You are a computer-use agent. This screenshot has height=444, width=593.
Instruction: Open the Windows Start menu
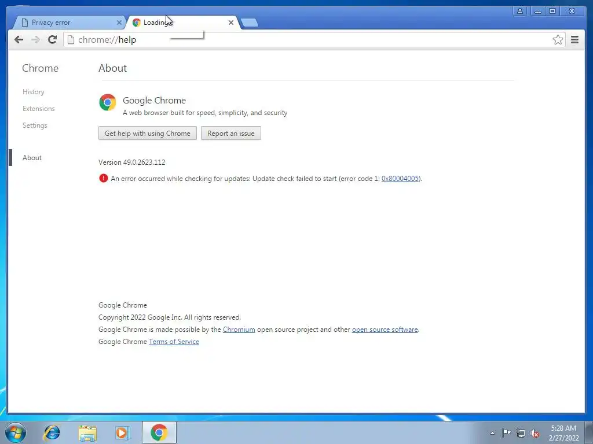point(16,432)
